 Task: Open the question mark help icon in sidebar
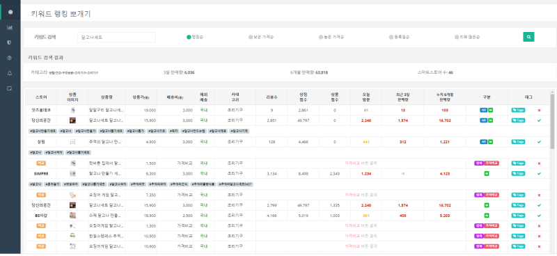[10, 58]
